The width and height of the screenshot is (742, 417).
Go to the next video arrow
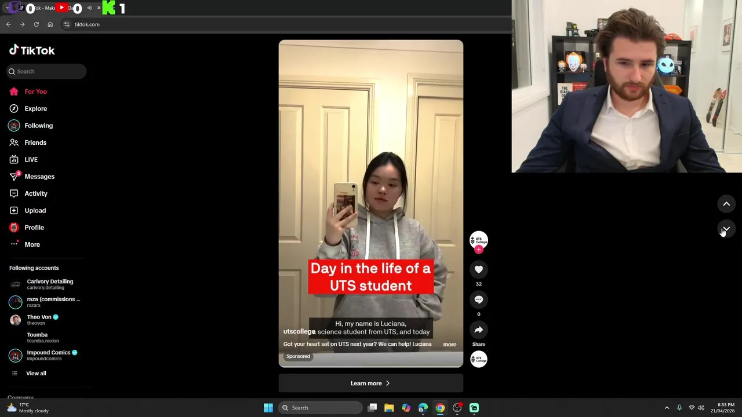[x=726, y=228]
